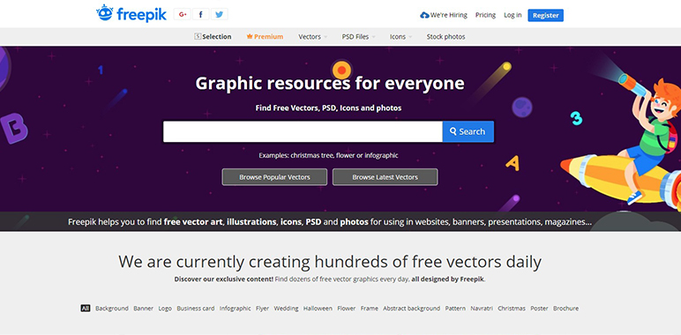Viewport: 681px width, 335px height.
Task: Open Freepik's Facebook page
Action: pos(200,14)
